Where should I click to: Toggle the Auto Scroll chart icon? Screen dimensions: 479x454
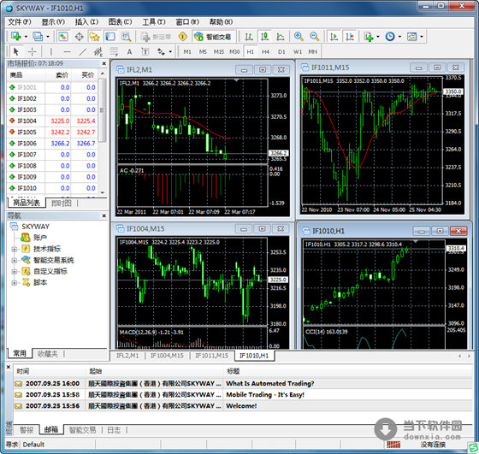pos(334,36)
